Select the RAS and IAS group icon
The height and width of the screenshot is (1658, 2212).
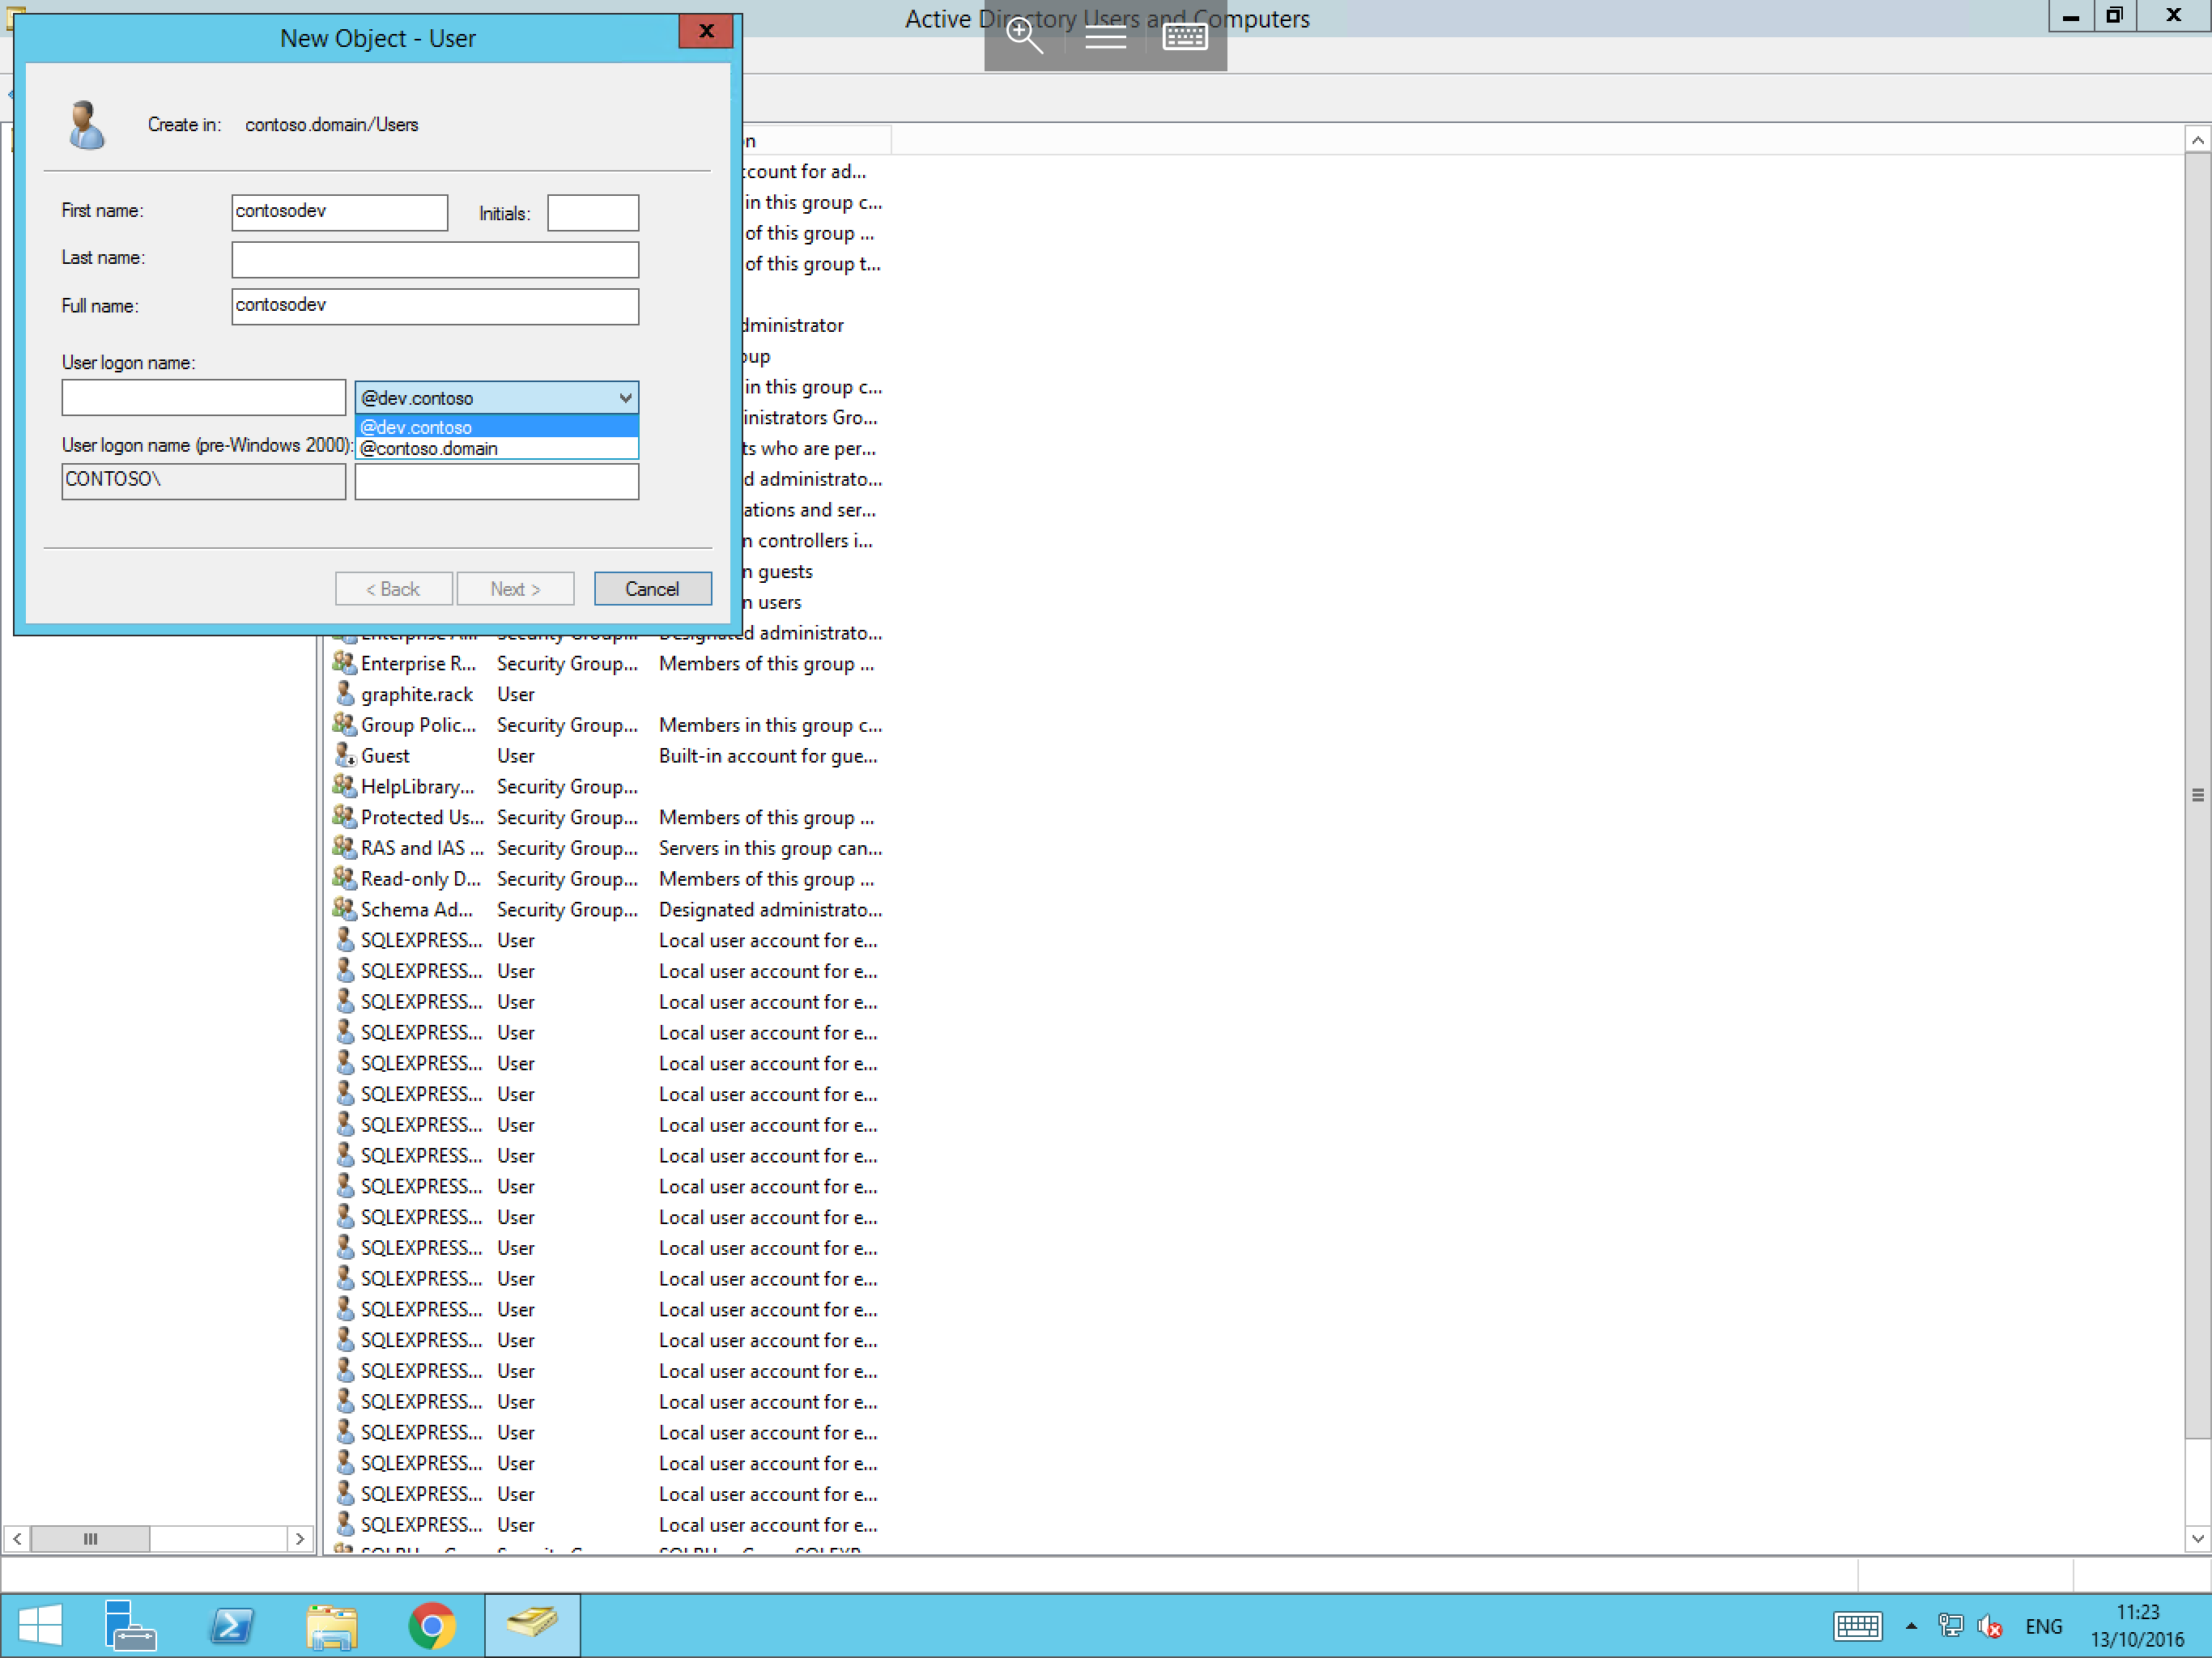tap(345, 848)
